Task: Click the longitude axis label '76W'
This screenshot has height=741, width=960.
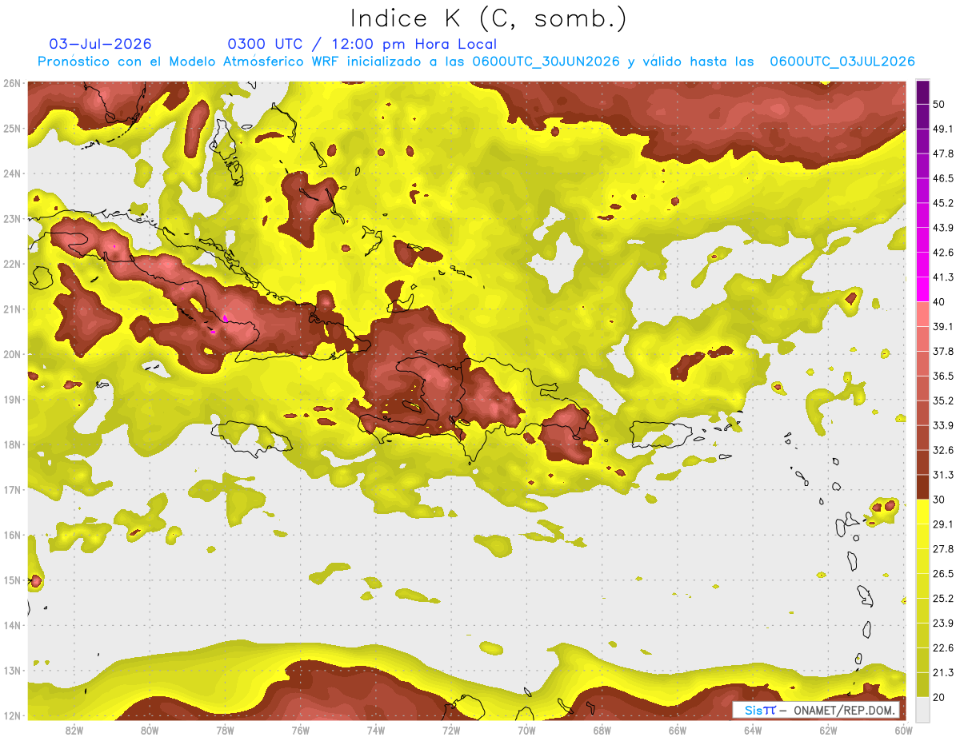Action: point(300,731)
